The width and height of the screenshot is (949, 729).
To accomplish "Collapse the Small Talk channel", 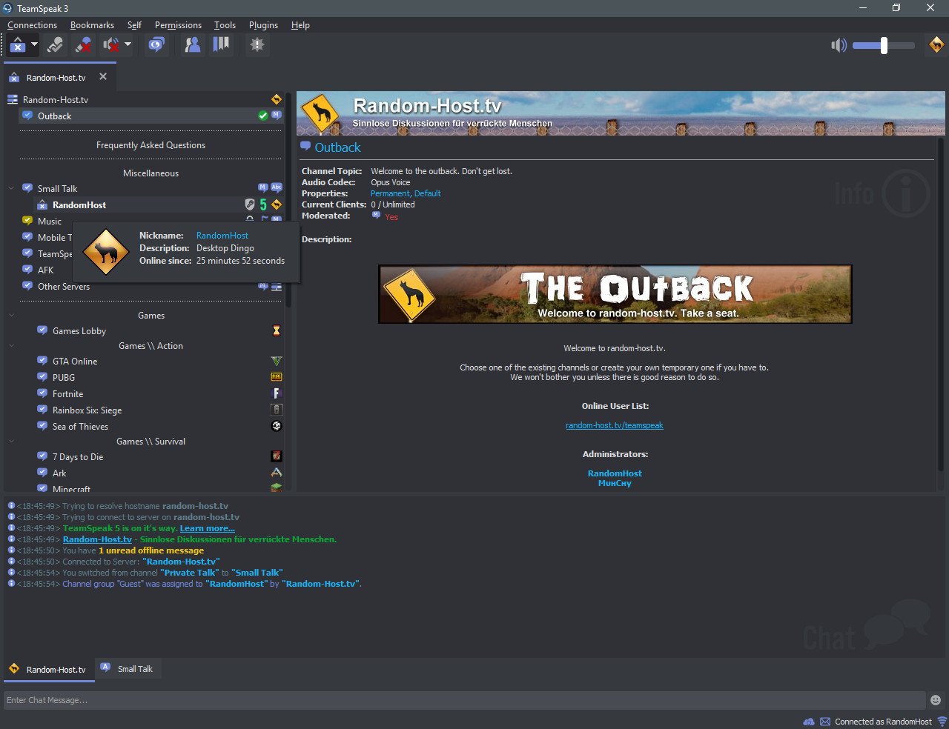I will (11, 188).
